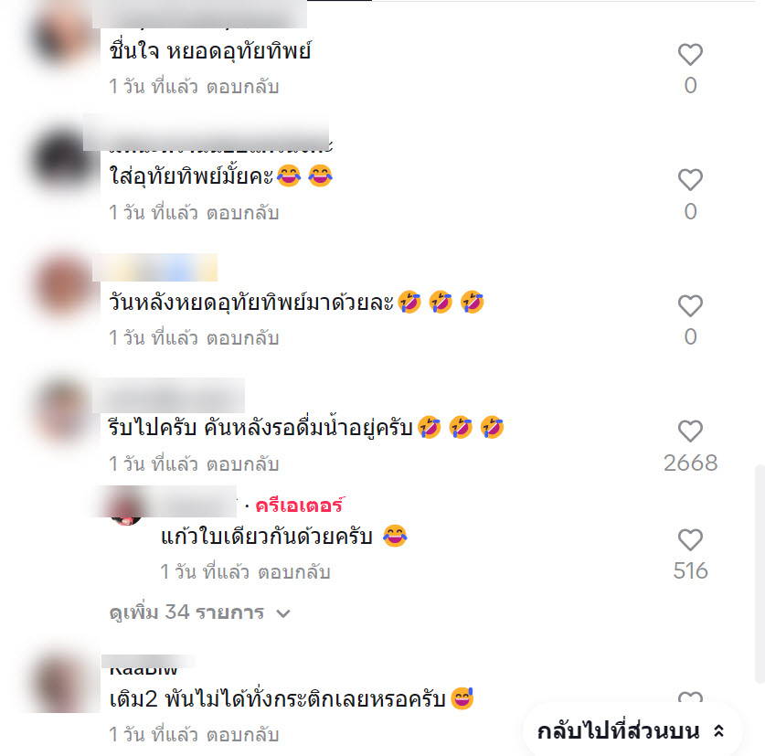Reply to 'เติม2 พันไม่ได้ทั้งกระติก' comment
Screen dimensions: 765x756
coord(242,735)
